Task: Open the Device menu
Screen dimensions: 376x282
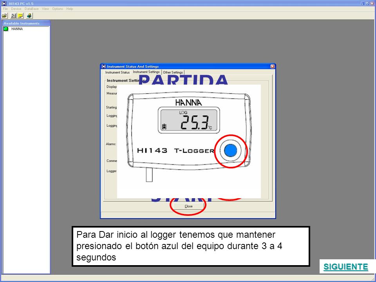Action: [x=16, y=9]
